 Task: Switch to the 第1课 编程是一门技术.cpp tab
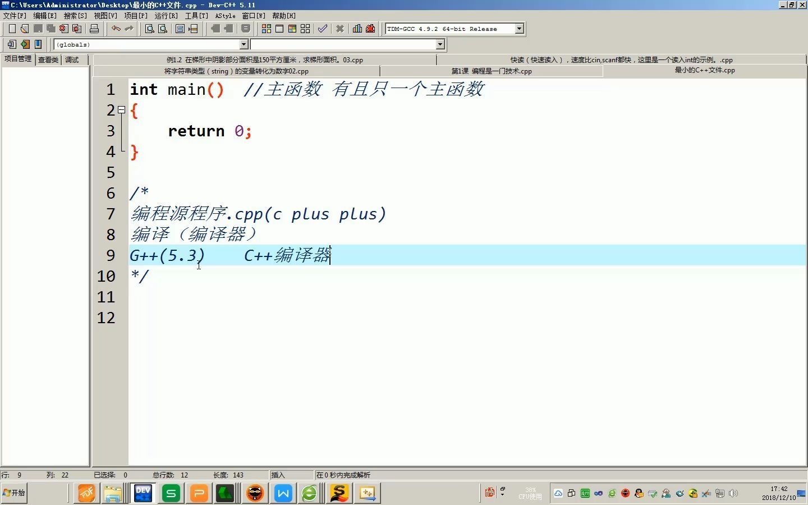click(x=492, y=71)
